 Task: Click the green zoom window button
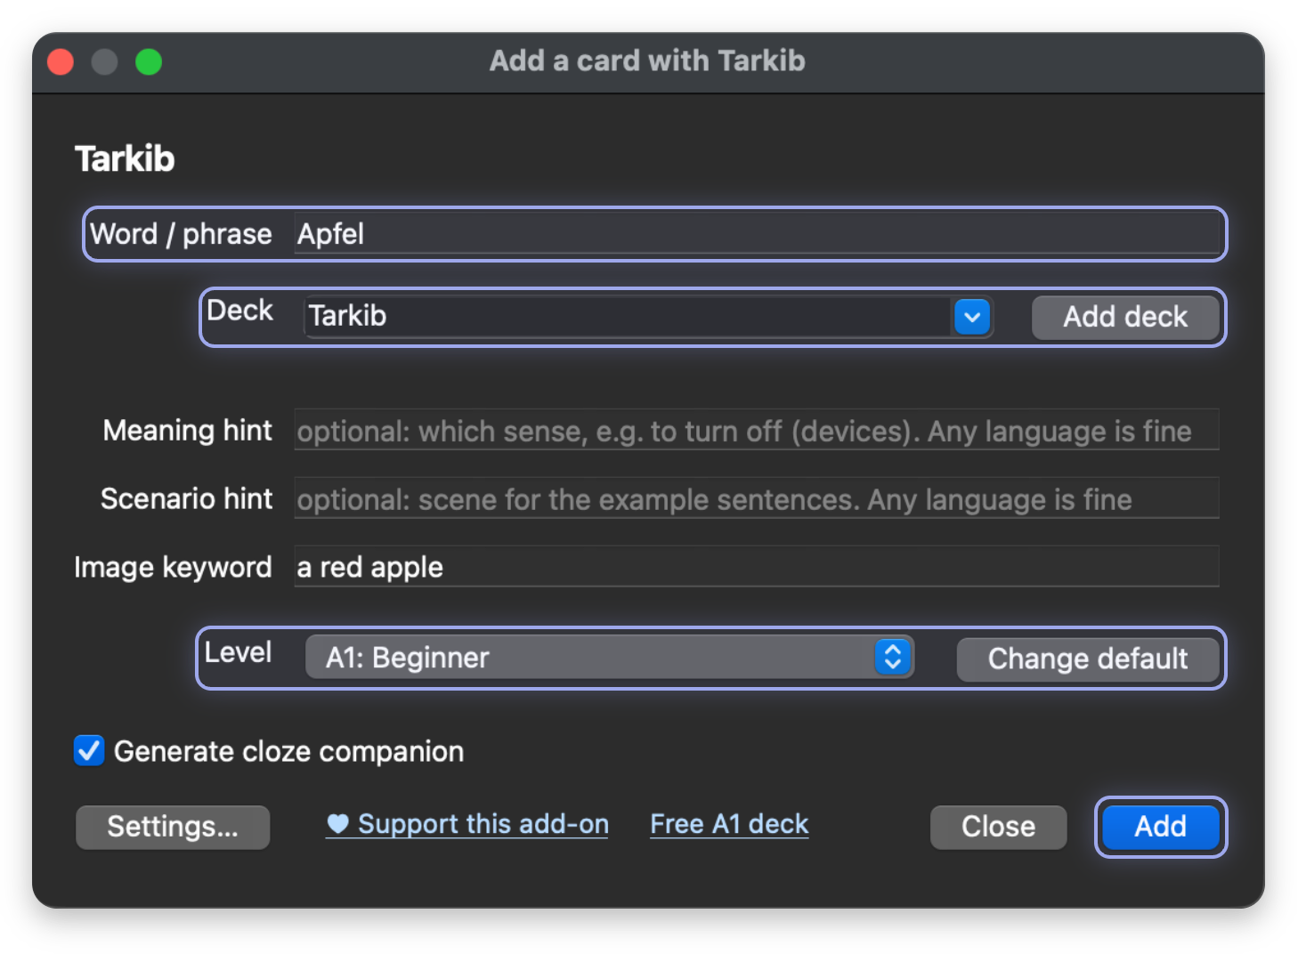149,62
